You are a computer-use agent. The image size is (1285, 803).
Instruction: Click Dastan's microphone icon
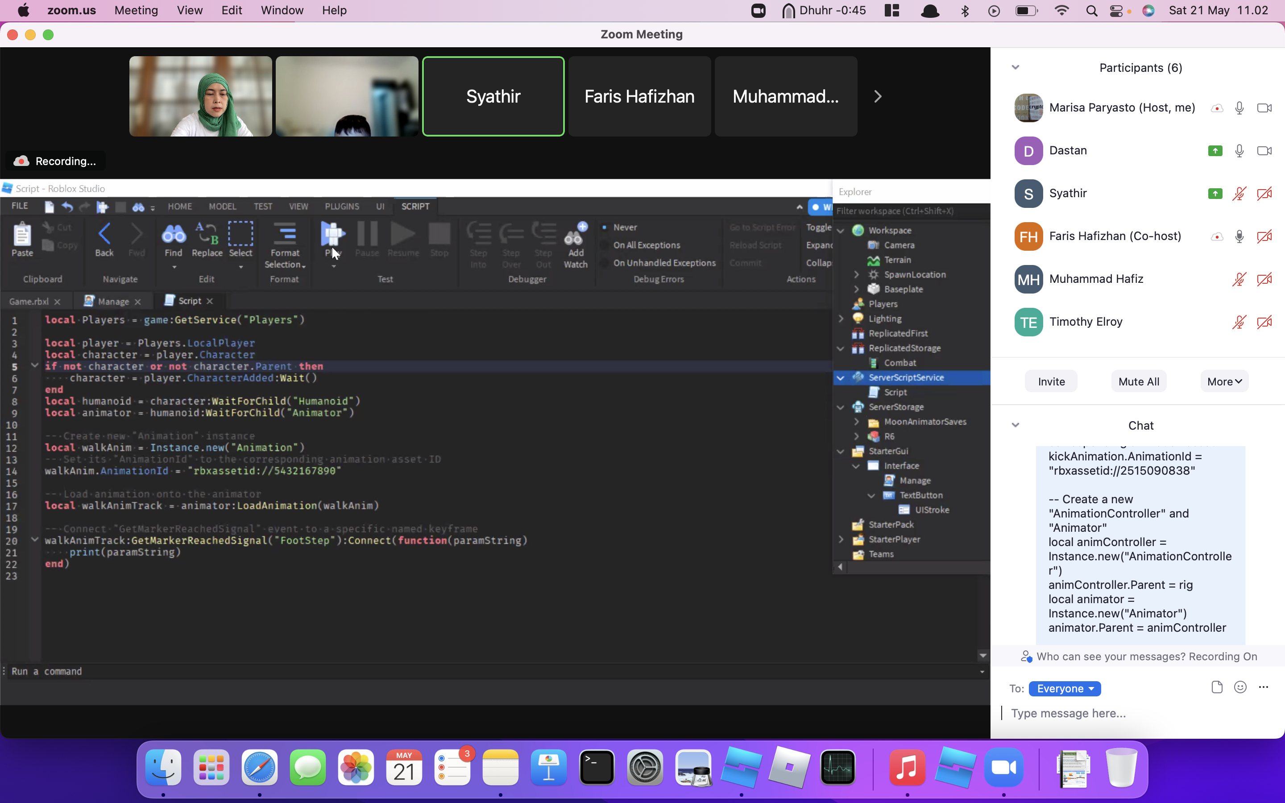pos(1239,151)
